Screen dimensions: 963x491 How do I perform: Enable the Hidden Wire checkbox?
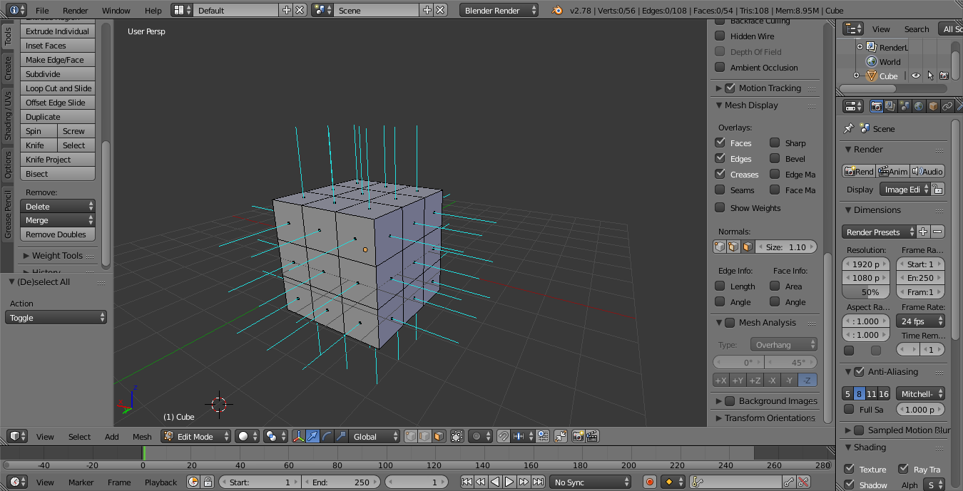coord(720,36)
